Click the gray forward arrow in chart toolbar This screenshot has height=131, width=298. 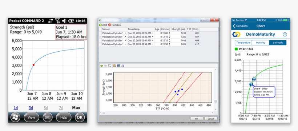tap(105, 66)
